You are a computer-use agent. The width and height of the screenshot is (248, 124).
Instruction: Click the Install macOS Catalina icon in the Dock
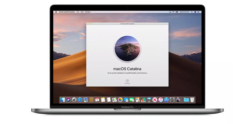(178, 100)
